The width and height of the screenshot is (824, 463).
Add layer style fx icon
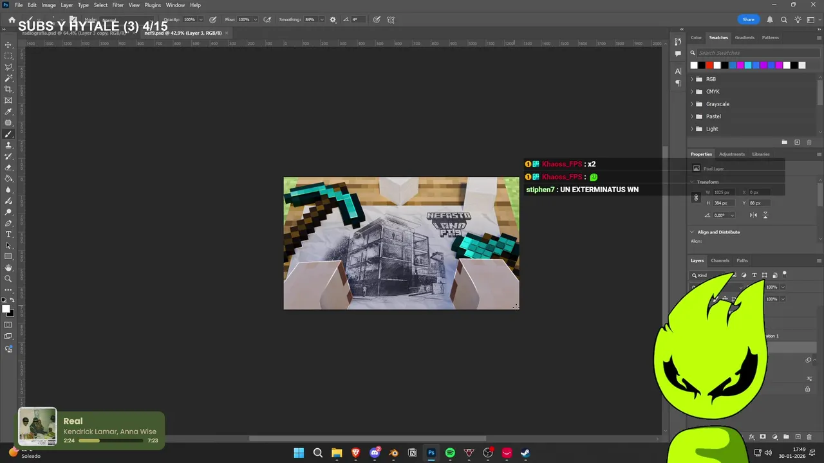(x=752, y=437)
